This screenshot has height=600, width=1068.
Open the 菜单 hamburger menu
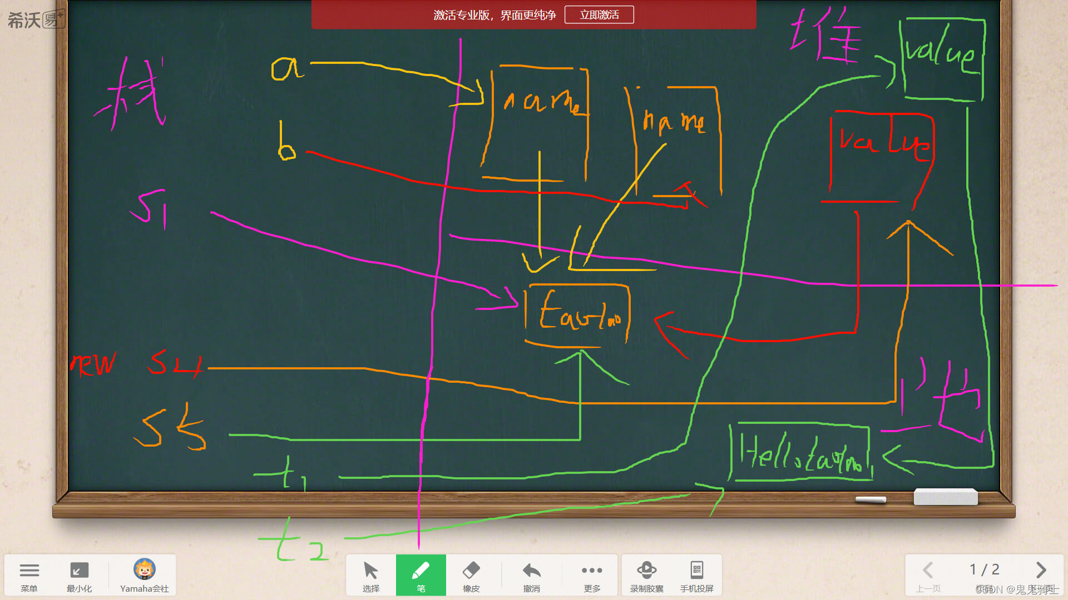(29, 576)
